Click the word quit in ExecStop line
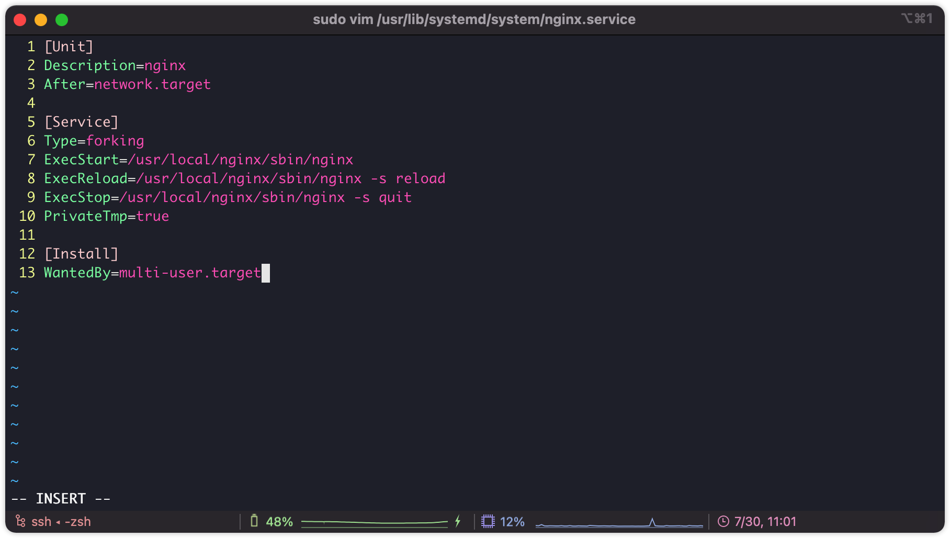The image size is (950, 538). [395, 197]
